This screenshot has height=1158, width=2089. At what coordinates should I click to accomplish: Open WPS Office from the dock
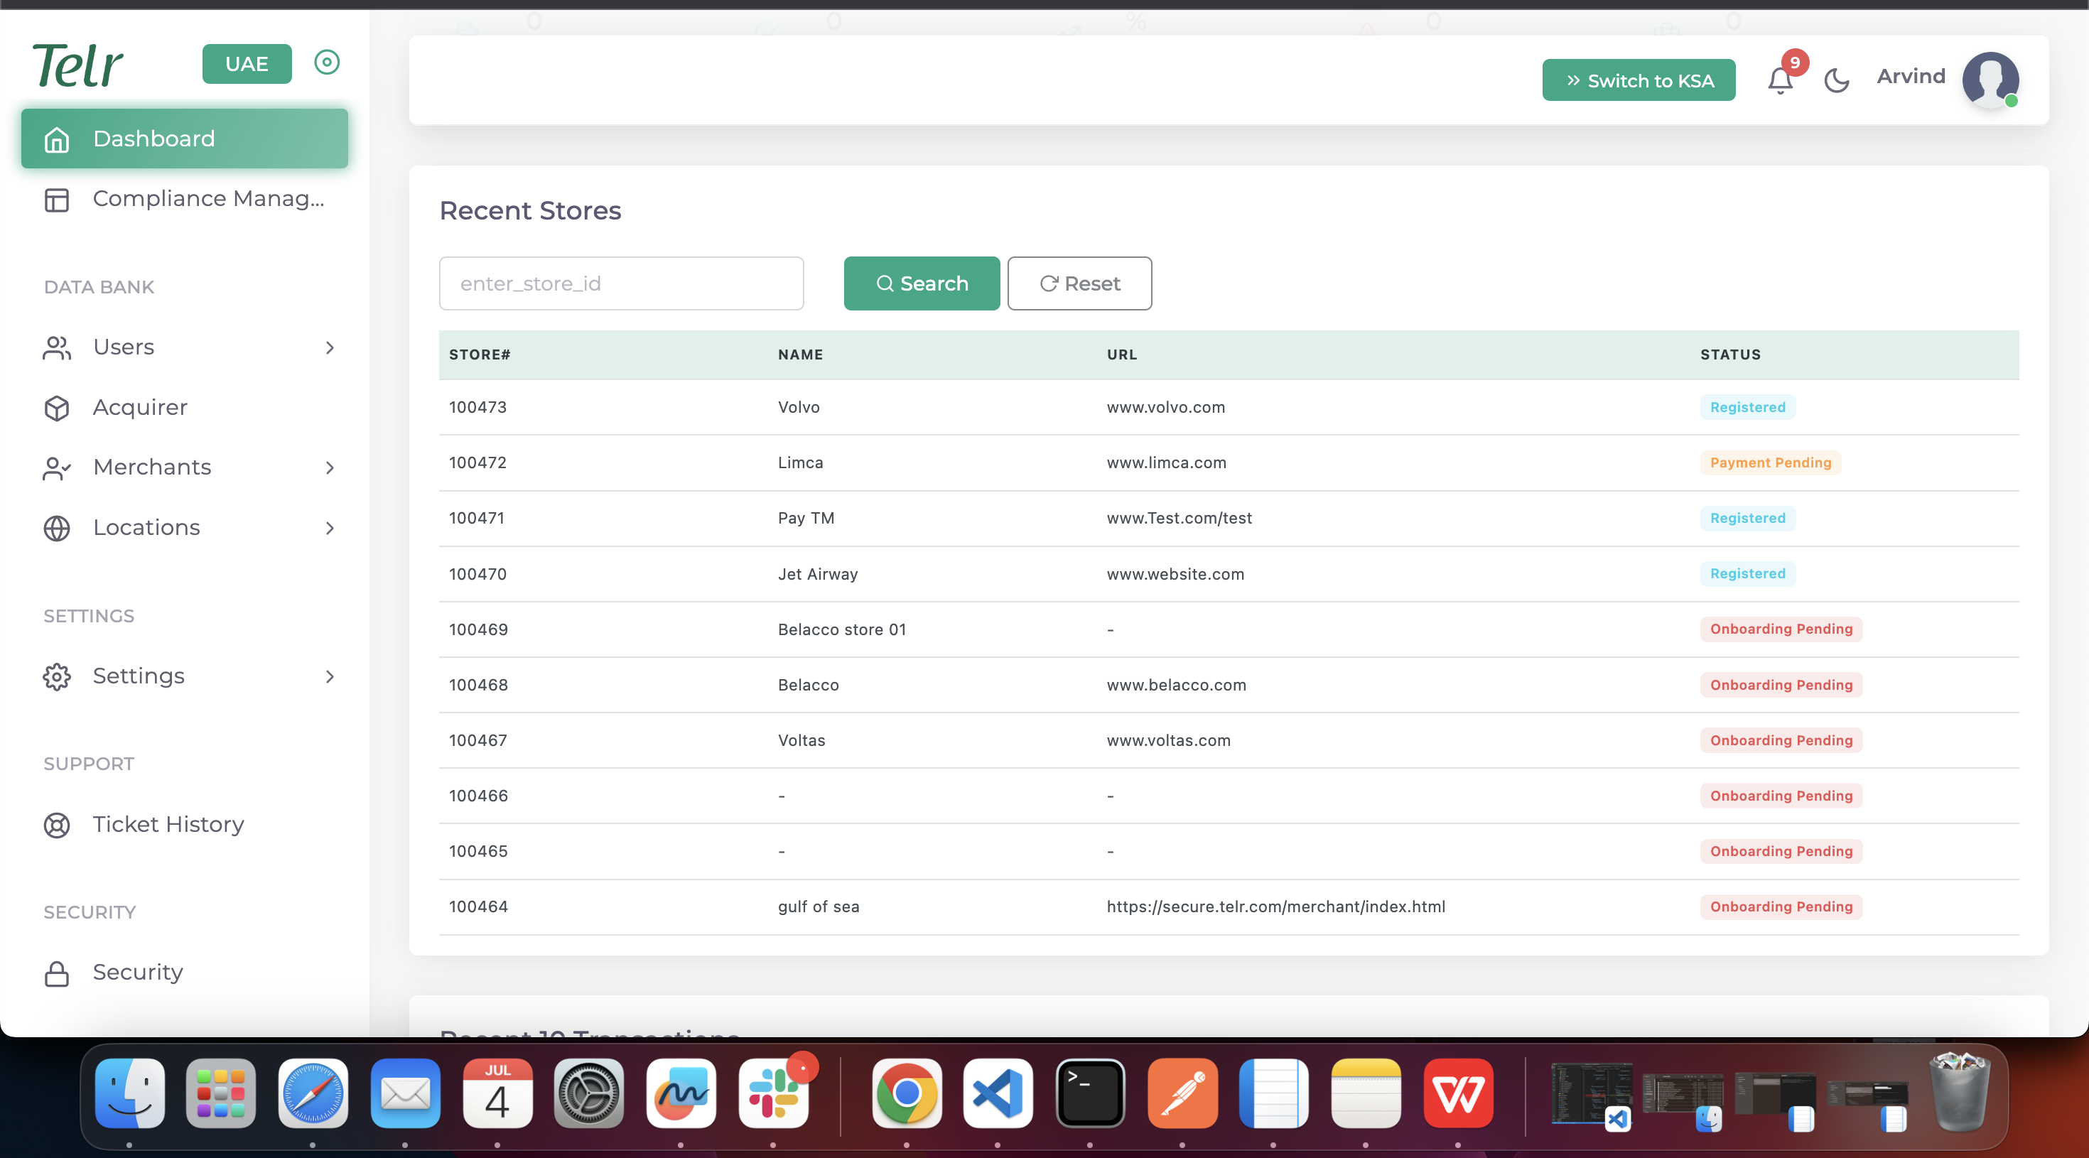point(1458,1093)
